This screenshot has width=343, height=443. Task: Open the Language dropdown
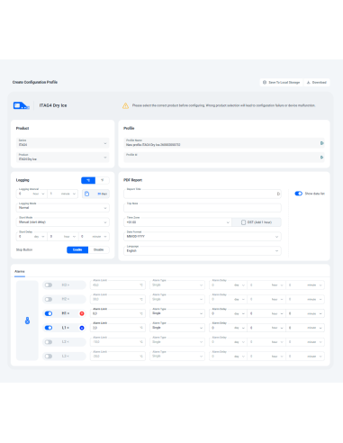203,250
